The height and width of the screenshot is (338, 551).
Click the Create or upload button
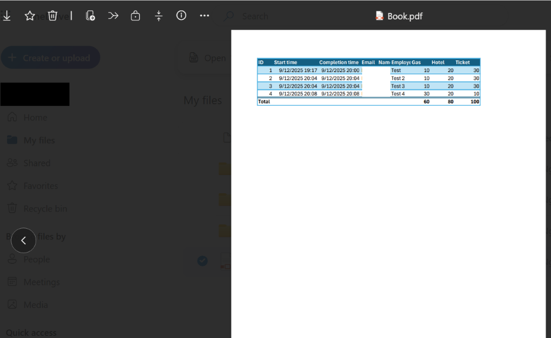tap(51, 58)
